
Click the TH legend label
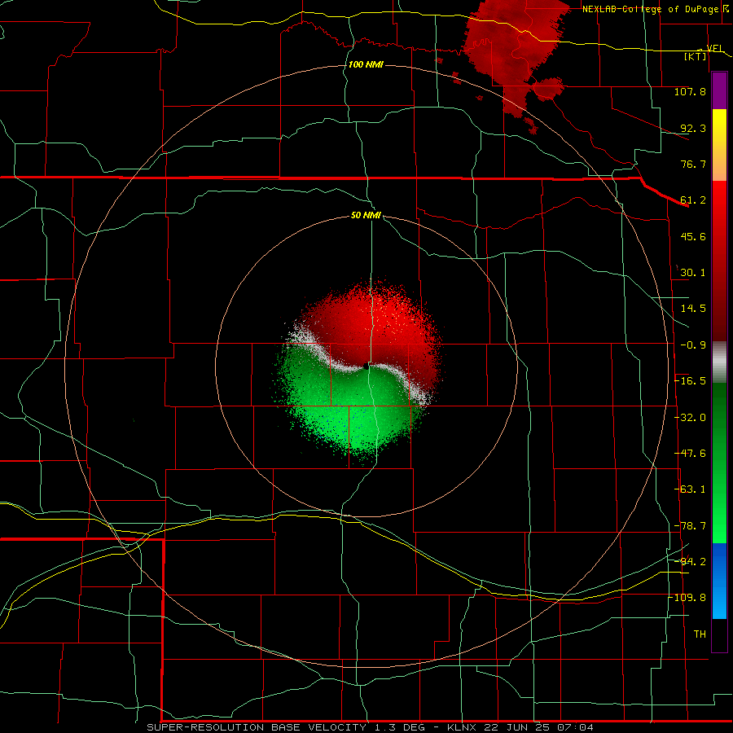[700, 634]
